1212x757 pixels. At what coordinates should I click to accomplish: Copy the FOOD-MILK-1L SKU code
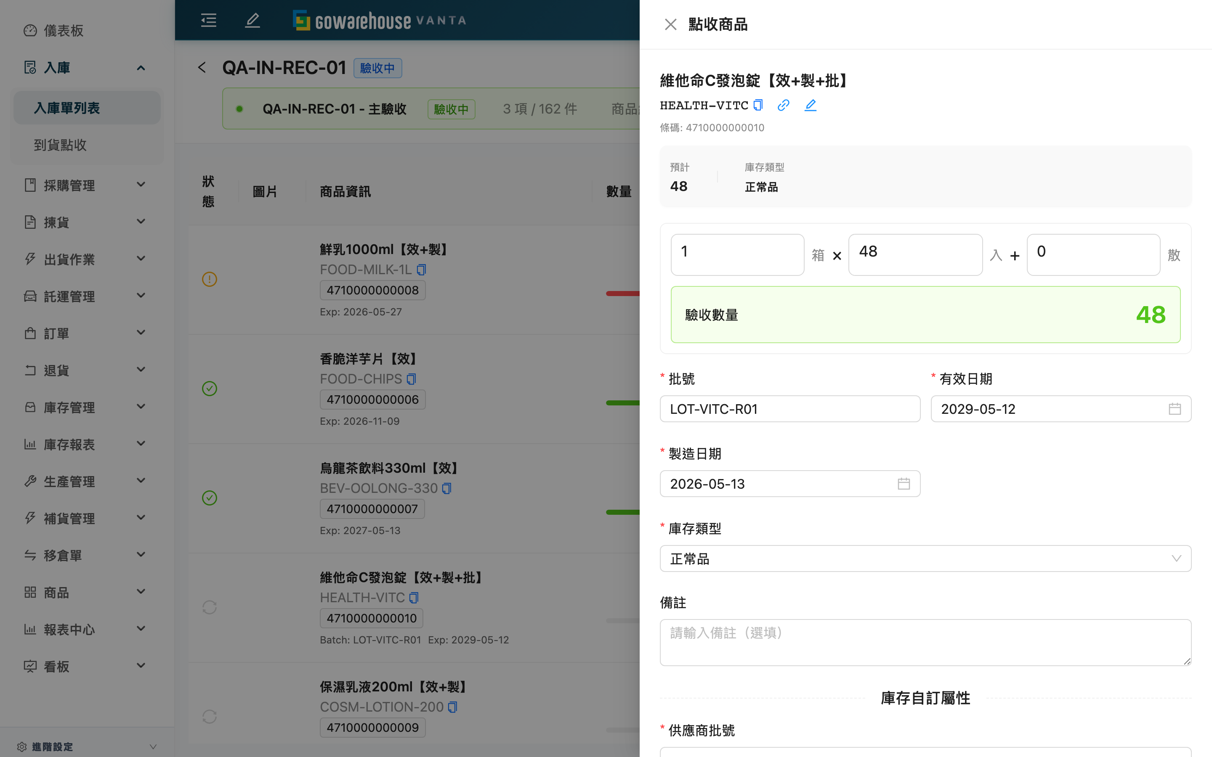[x=421, y=269]
